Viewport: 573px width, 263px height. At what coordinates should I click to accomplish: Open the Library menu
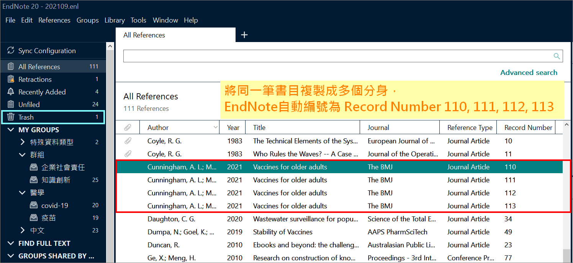point(115,20)
